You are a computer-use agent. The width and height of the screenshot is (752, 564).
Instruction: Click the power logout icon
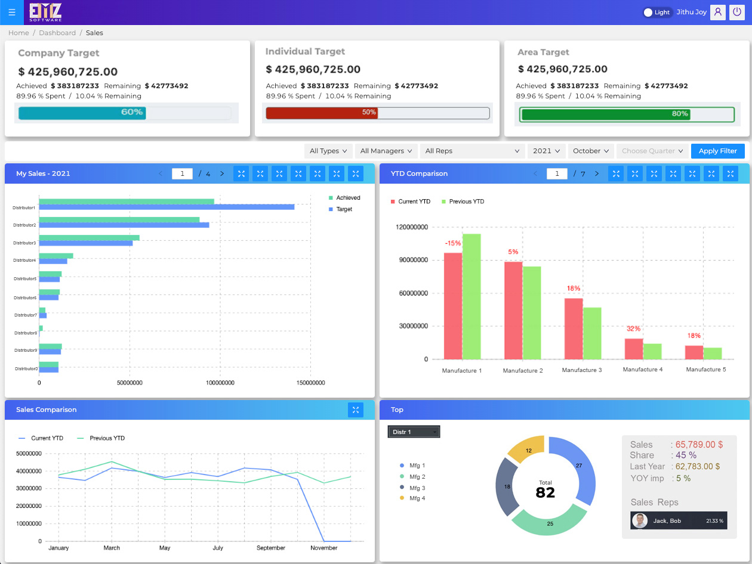737,12
